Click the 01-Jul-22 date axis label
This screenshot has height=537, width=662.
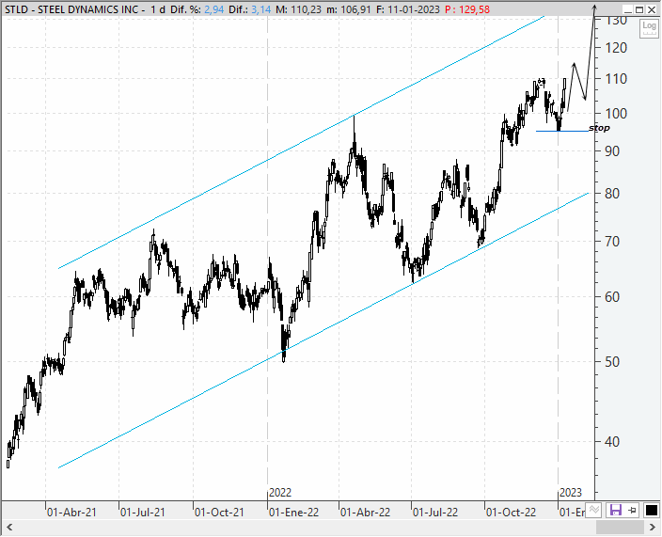tap(435, 513)
